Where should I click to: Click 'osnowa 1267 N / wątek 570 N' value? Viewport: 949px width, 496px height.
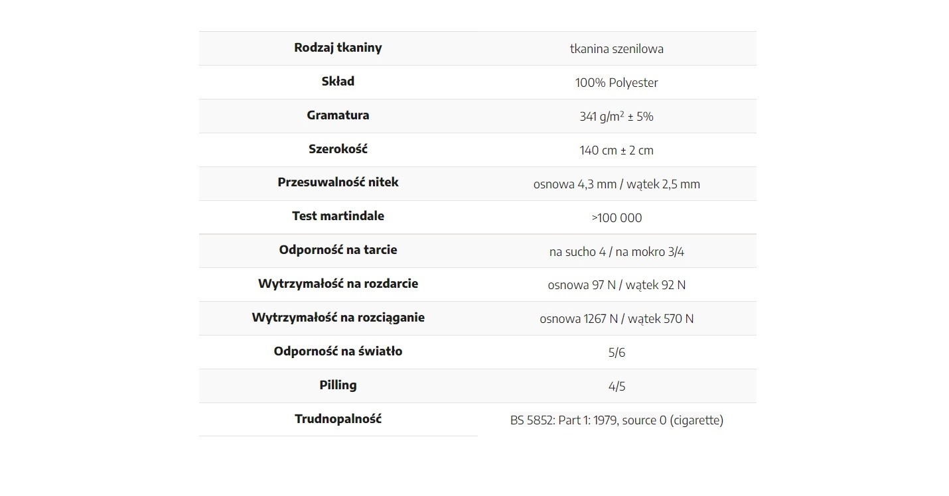tap(617, 319)
